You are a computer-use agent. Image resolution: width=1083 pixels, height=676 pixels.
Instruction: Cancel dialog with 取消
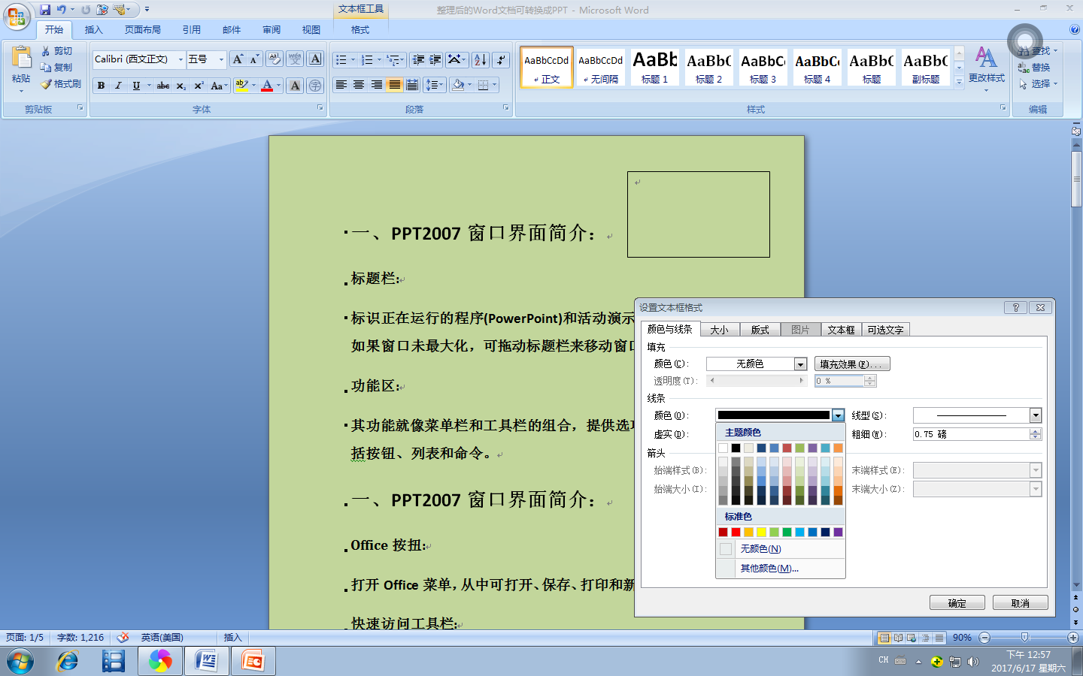[x=1021, y=603]
